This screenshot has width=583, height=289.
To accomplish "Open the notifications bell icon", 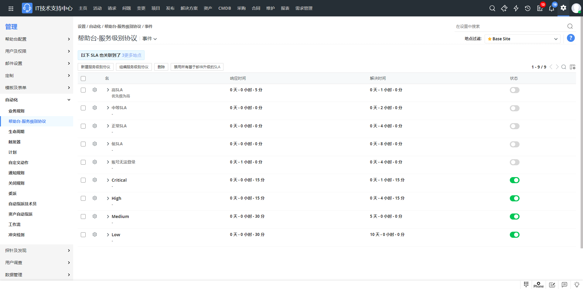I will pyautogui.click(x=552, y=8).
